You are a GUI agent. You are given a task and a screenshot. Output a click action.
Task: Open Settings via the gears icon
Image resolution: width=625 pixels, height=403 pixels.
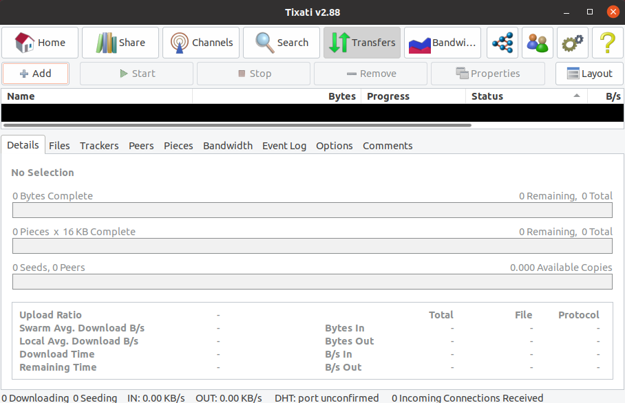tap(573, 43)
